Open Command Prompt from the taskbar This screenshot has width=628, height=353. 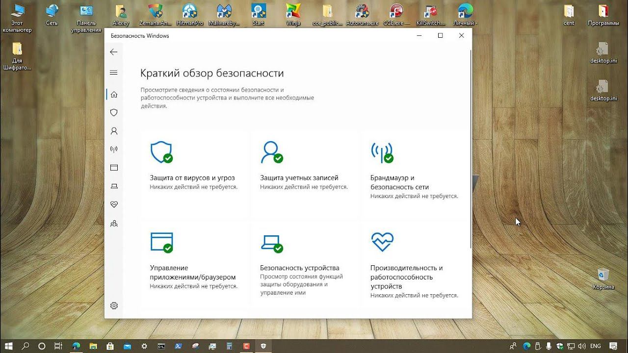click(161, 346)
